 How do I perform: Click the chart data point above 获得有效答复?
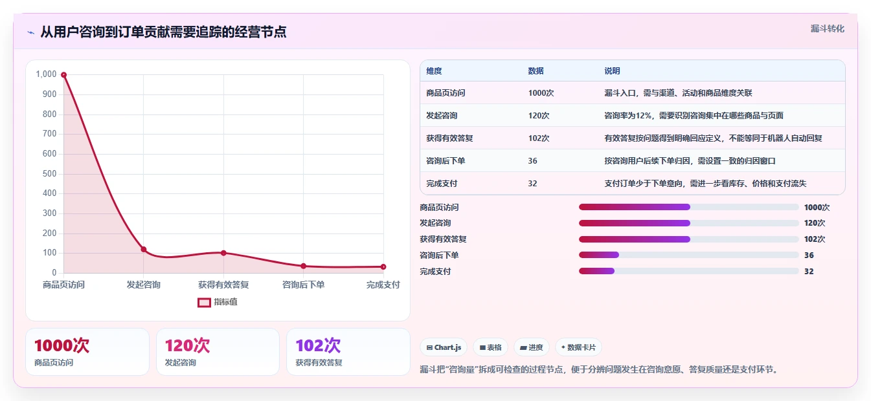[x=223, y=253]
